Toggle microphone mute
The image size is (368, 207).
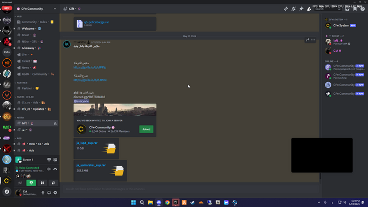pyautogui.click(x=43, y=192)
